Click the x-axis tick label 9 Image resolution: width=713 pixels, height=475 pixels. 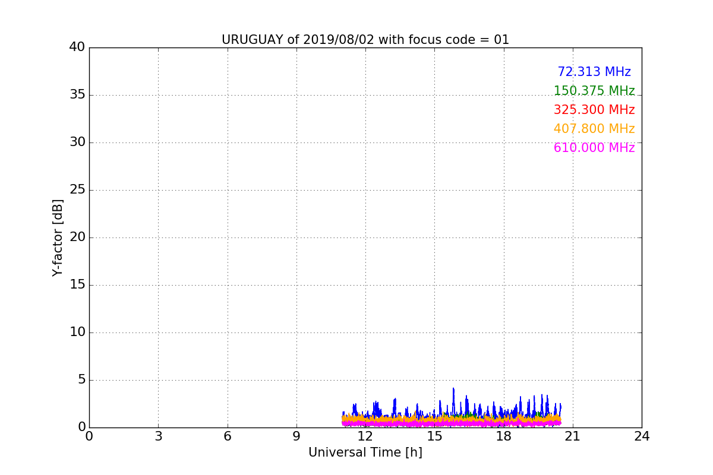[296, 436]
